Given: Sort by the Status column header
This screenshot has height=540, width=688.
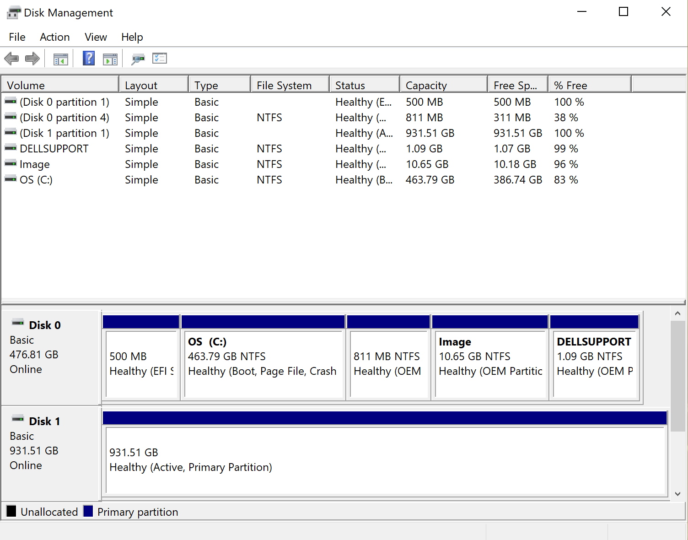Looking at the screenshot, I should pyautogui.click(x=365, y=85).
